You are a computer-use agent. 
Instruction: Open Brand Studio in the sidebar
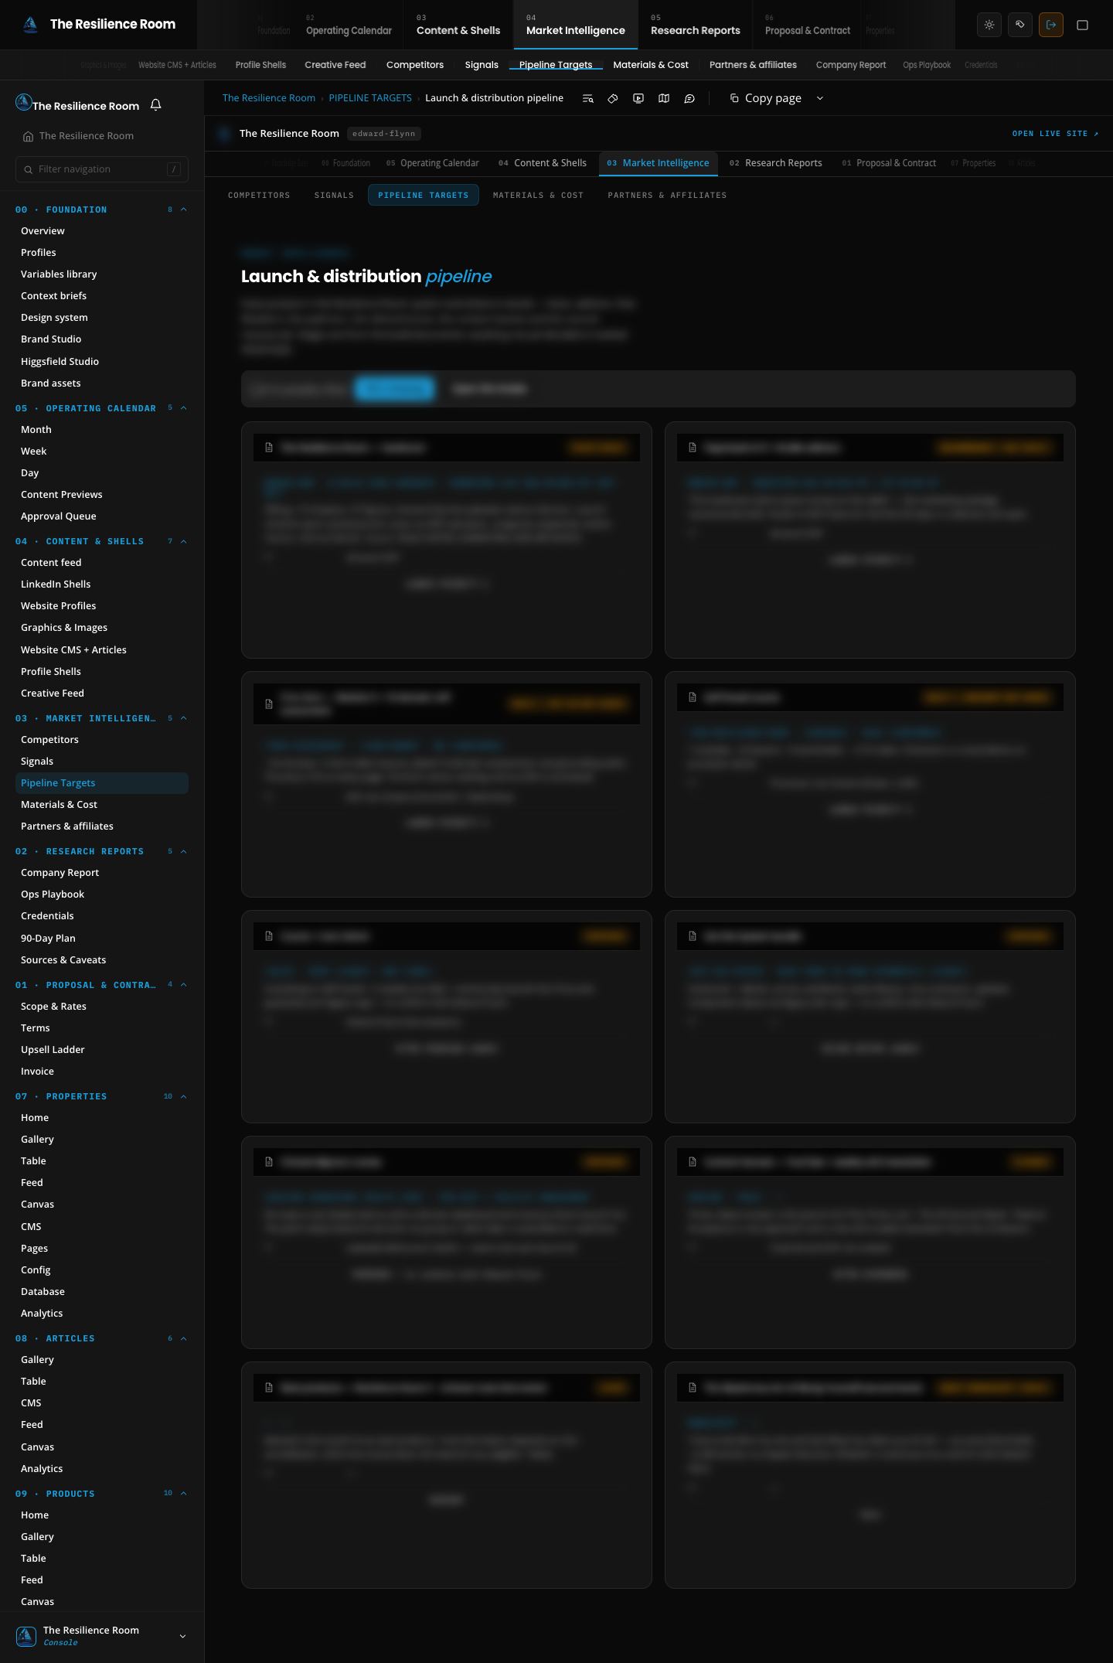tap(51, 339)
